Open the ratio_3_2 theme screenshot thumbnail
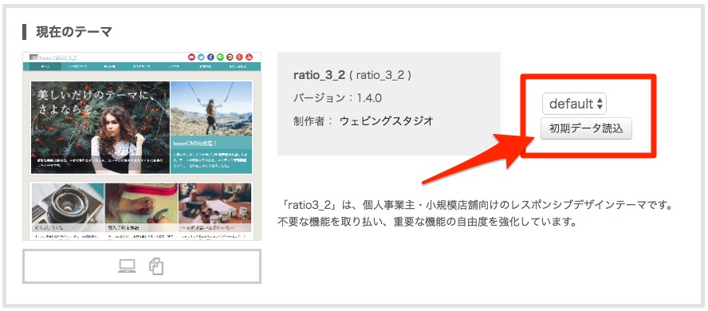 [142, 146]
